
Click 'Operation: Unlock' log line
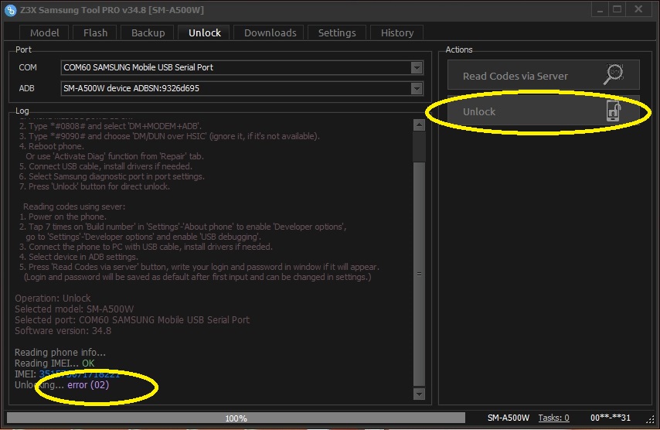point(53,299)
